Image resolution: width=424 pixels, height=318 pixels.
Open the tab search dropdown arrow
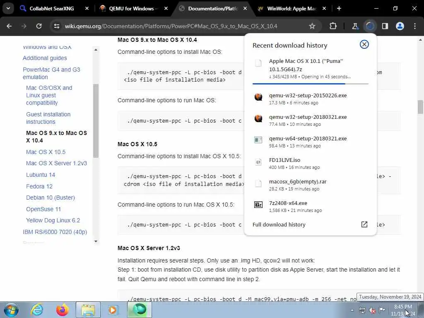8,8
